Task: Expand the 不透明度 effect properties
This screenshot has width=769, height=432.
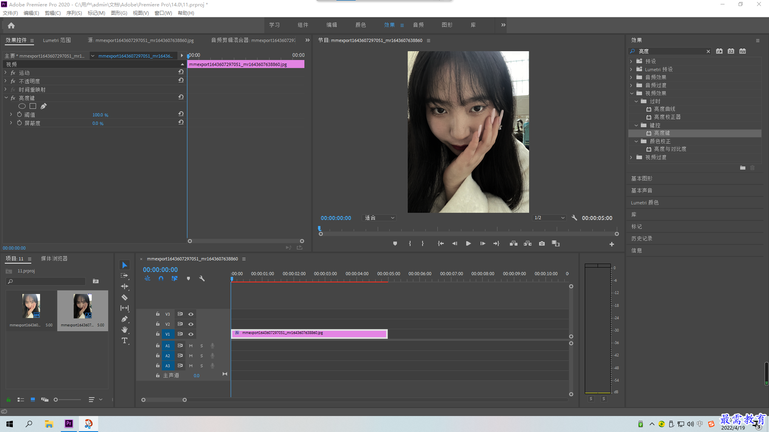Action: pos(6,81)
